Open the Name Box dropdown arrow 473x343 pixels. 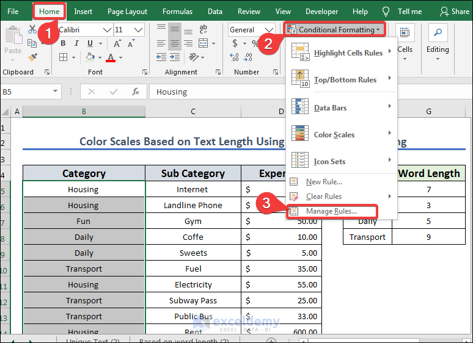(56, 92)
